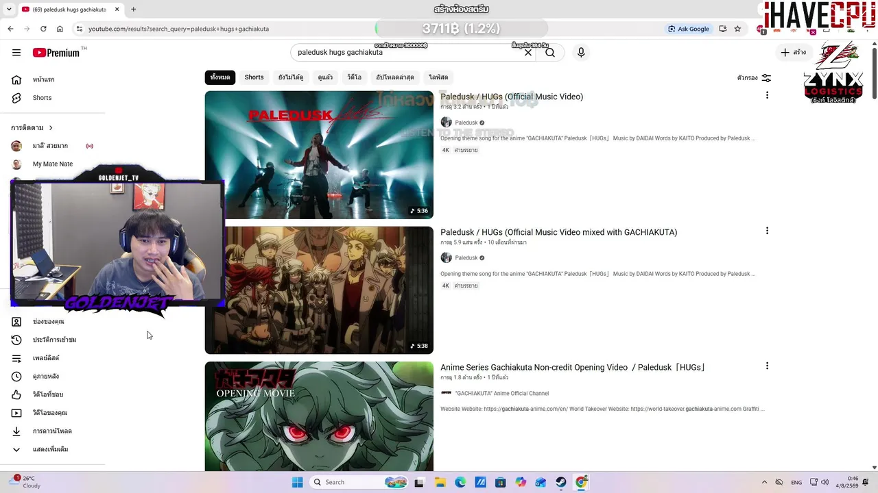
Task: Open ประวัติการเข้าชม (Watch history)
Action: [53, 340]
